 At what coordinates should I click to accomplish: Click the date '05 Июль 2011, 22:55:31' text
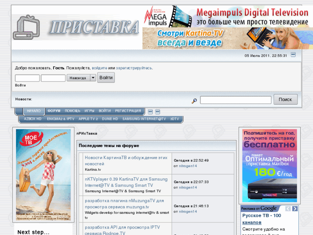266,56
